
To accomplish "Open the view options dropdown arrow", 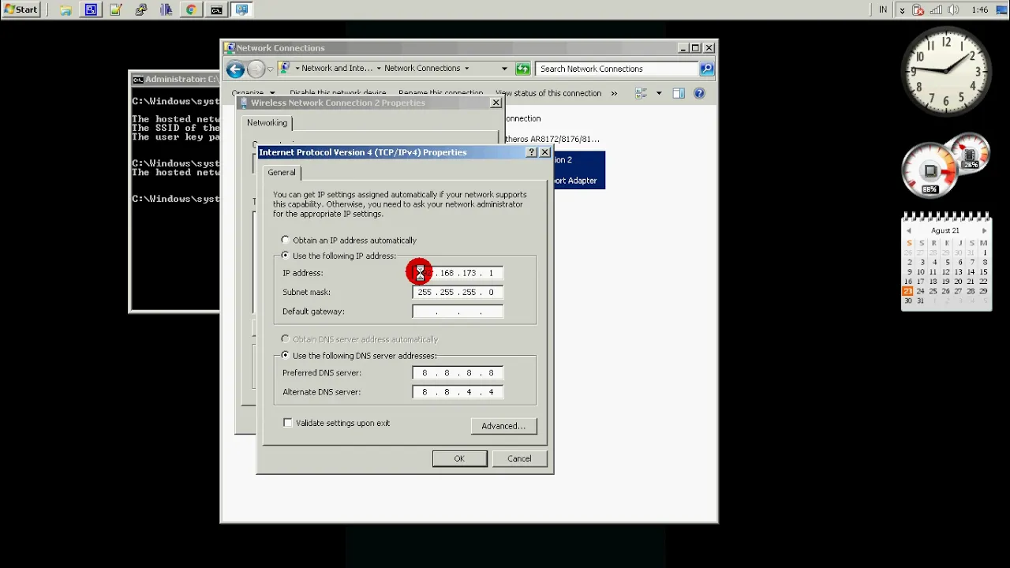I will [x=659, y=93].
